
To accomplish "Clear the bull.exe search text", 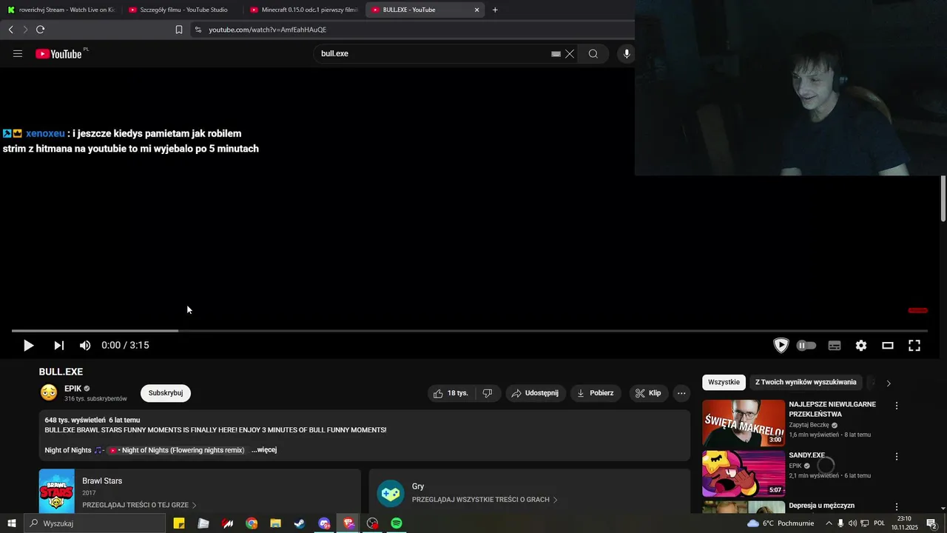I will tap(570, 53).
